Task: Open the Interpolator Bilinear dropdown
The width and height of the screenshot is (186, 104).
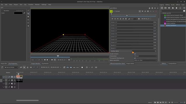Action: click(x=145, y=56)
